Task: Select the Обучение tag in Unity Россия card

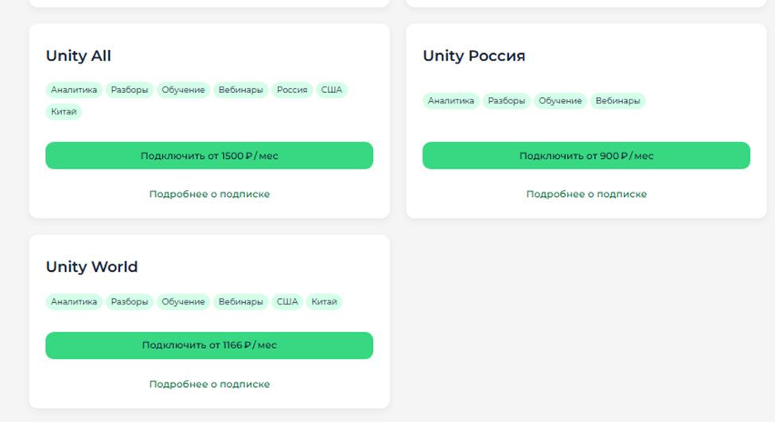Action: coord(560,101)
